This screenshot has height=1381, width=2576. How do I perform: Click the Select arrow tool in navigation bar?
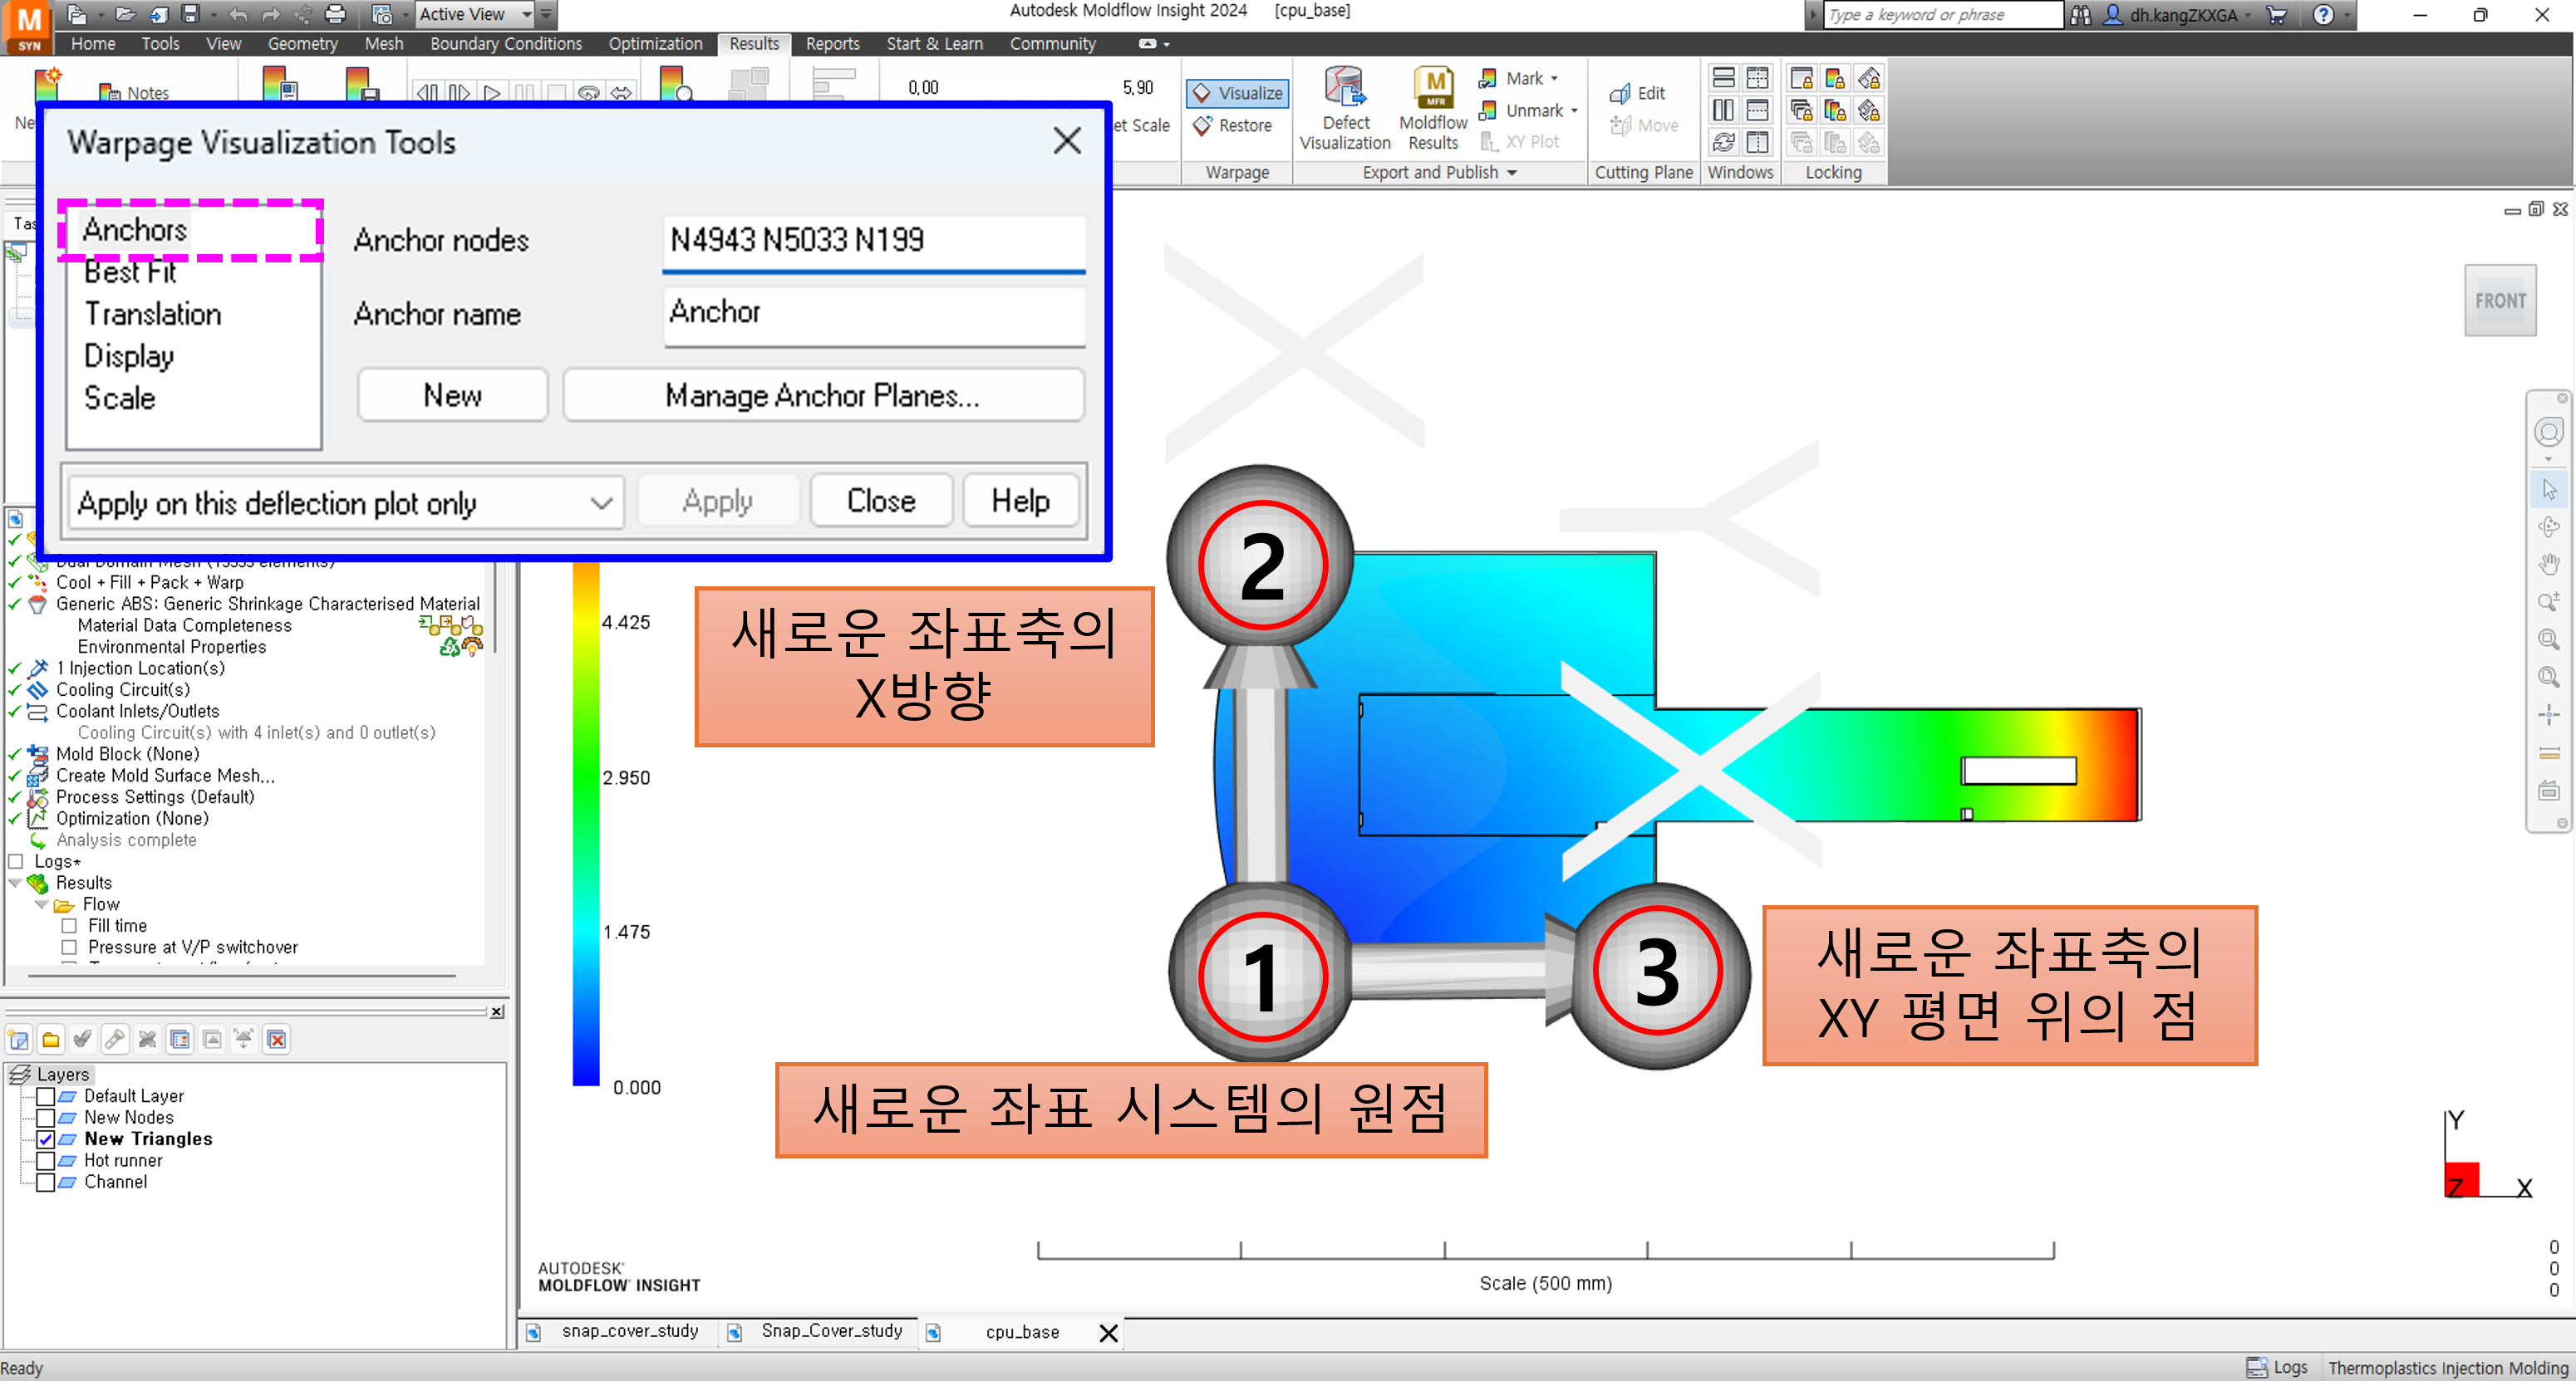click(2549, 490)
